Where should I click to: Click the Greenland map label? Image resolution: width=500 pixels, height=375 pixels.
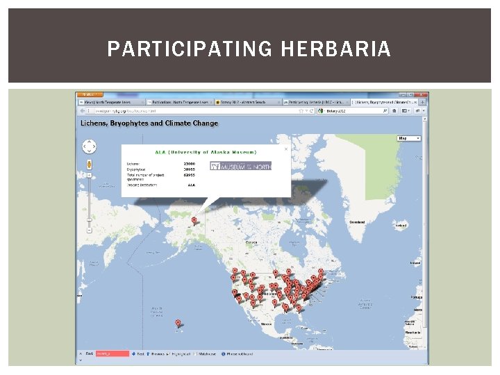pyautogui.click(x=357, y=222)
